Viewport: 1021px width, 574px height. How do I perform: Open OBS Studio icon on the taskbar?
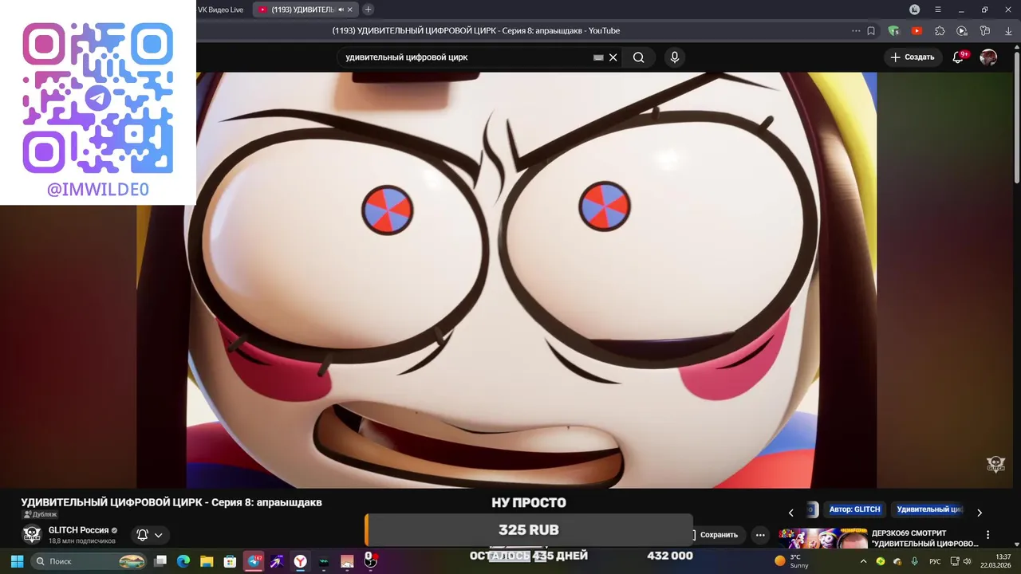pos(371,560)
